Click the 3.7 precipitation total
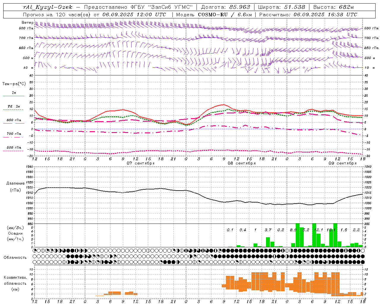Viewport: 380px width, 304px height. tap(268, 230)
